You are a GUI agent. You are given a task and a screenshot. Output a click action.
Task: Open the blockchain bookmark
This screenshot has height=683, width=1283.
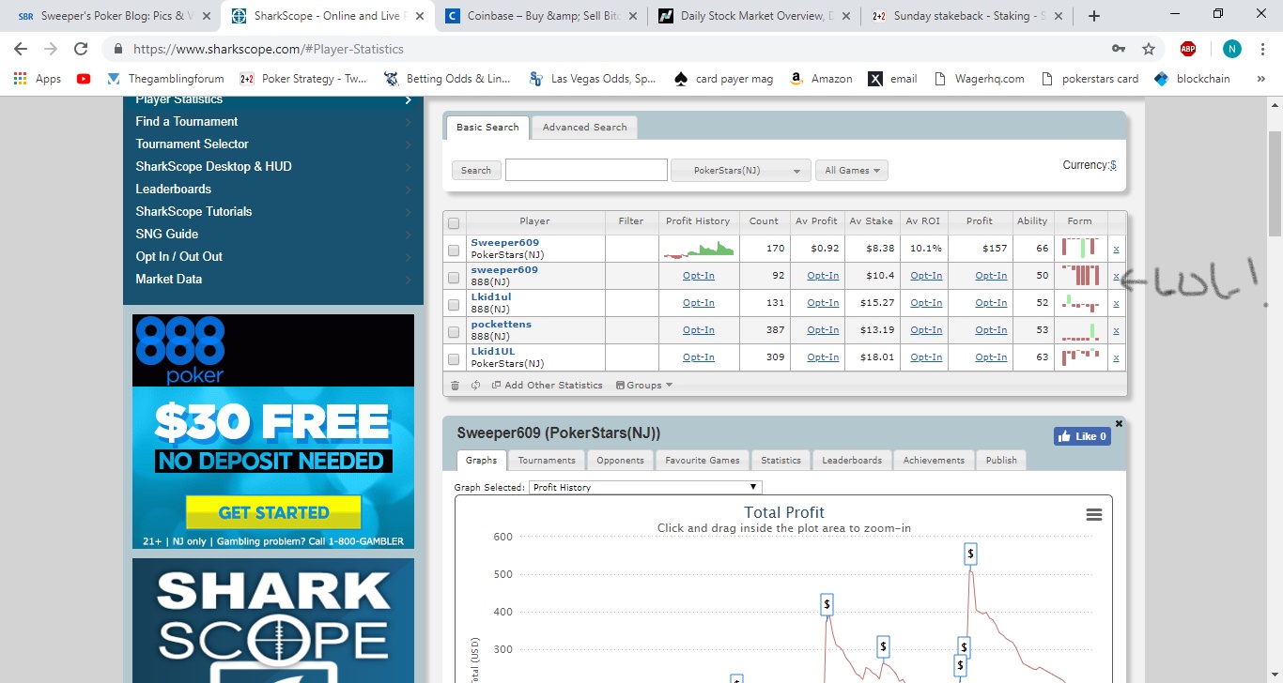pyautogui.click(x=1192, y=79)
